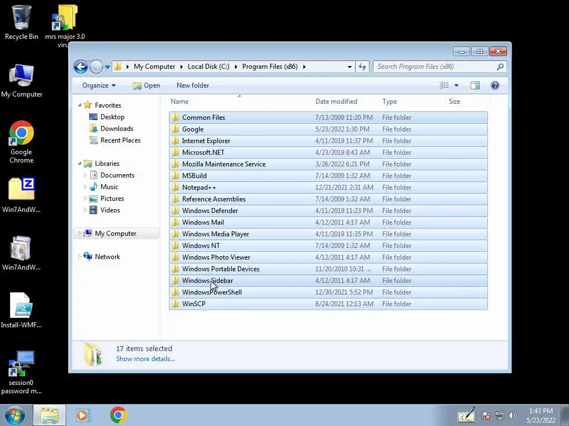Click the Notepad++ folder icon
569x426 pixels.
[x=175, y=187]
